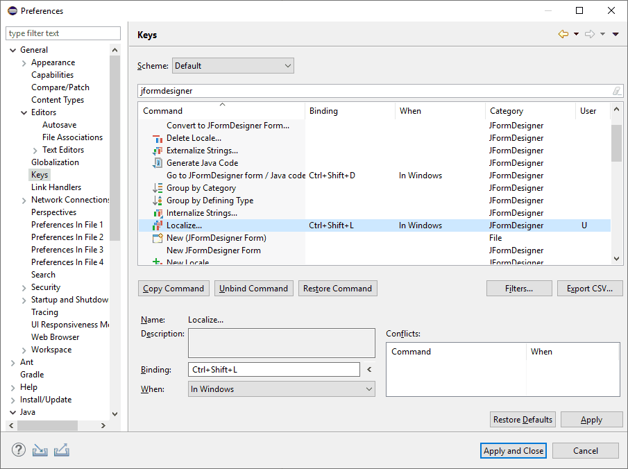Open the Filters dialog button

519,289
